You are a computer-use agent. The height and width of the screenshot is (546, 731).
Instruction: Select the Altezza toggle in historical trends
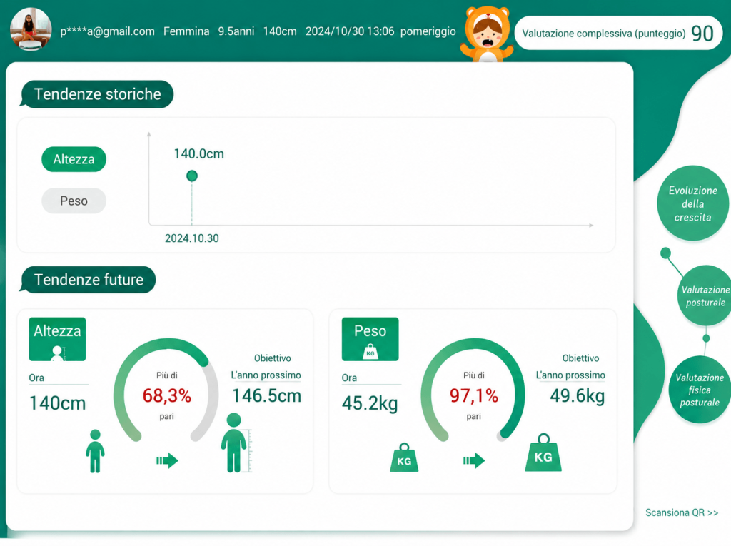pos(74,159)
